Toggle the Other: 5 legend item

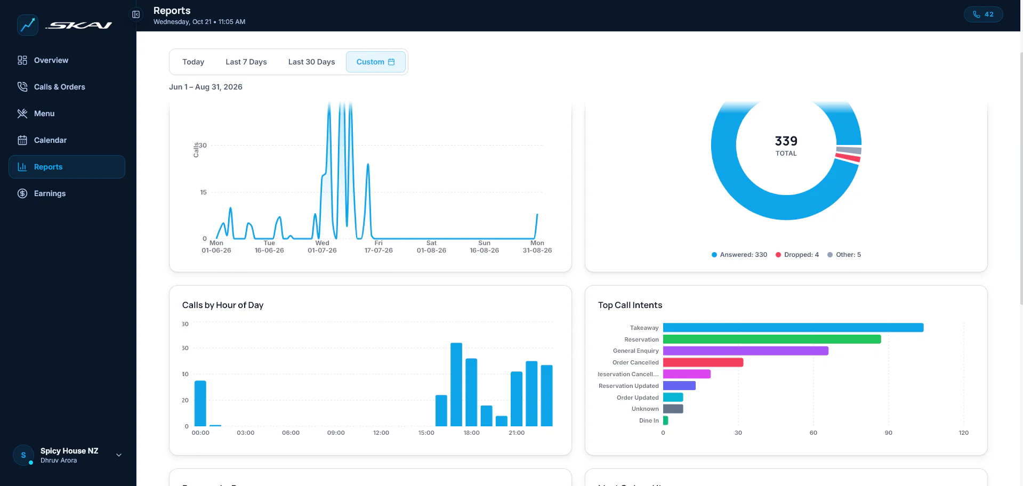tap(844, 255)
